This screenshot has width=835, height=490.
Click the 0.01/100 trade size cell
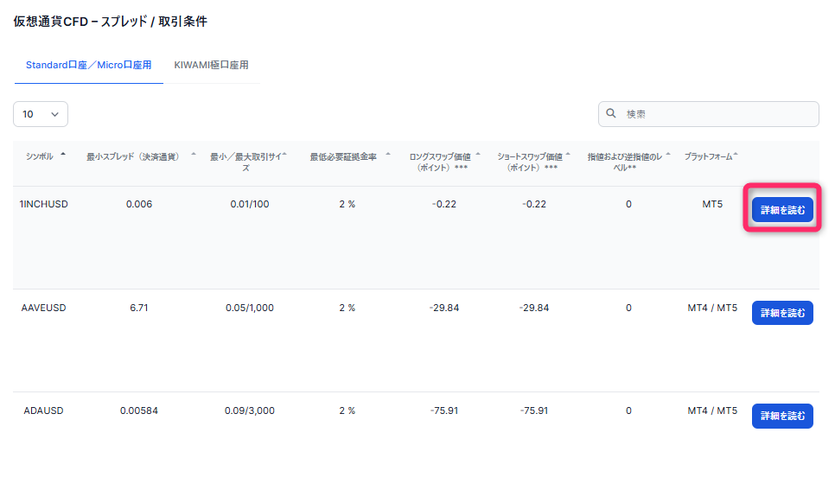[x=250, y=204]
